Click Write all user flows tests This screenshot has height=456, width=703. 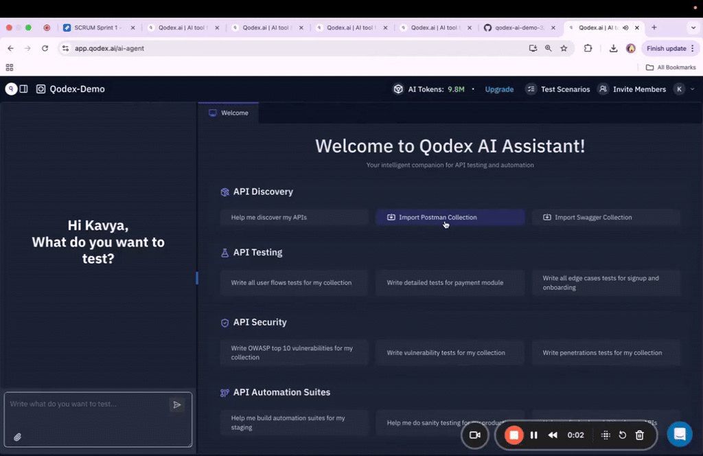tap(294, 282)
